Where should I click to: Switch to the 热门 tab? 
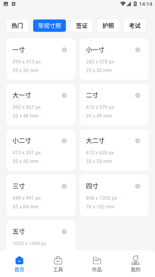[17, 26]
